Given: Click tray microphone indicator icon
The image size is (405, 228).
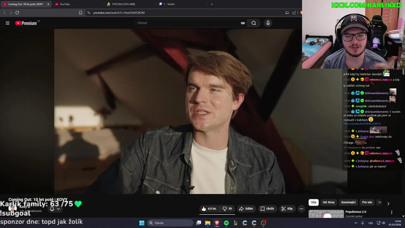Looking at the screenshot, I should (363, 223).
